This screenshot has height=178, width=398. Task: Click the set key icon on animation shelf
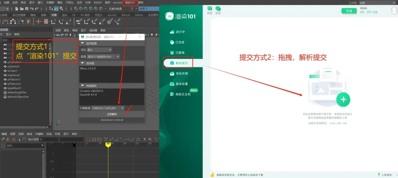coord(38,22)
